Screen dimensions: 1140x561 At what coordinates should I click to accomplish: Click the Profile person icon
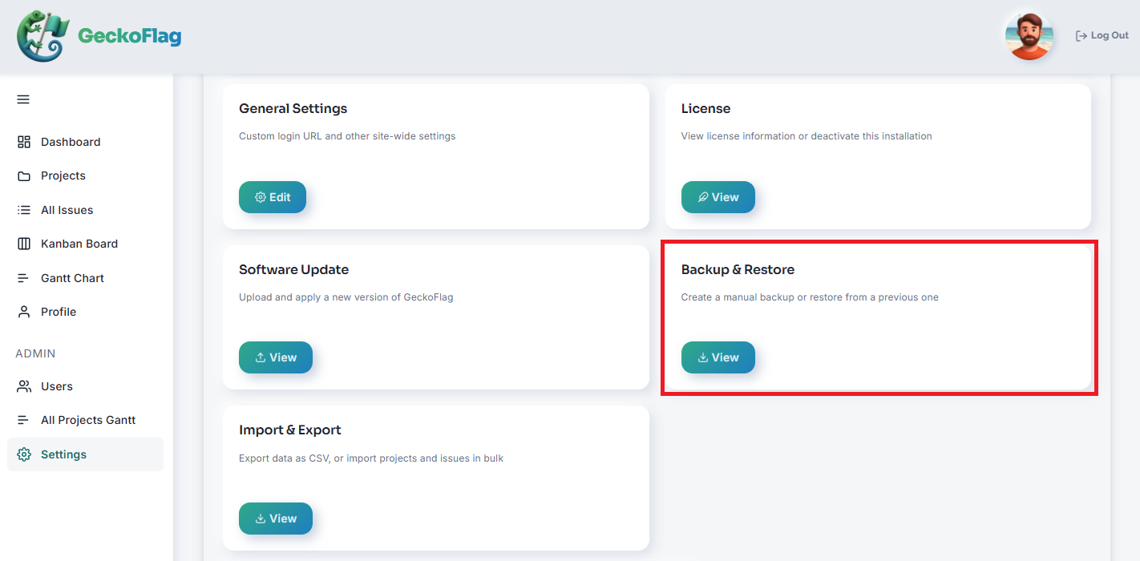coord(24,312)
